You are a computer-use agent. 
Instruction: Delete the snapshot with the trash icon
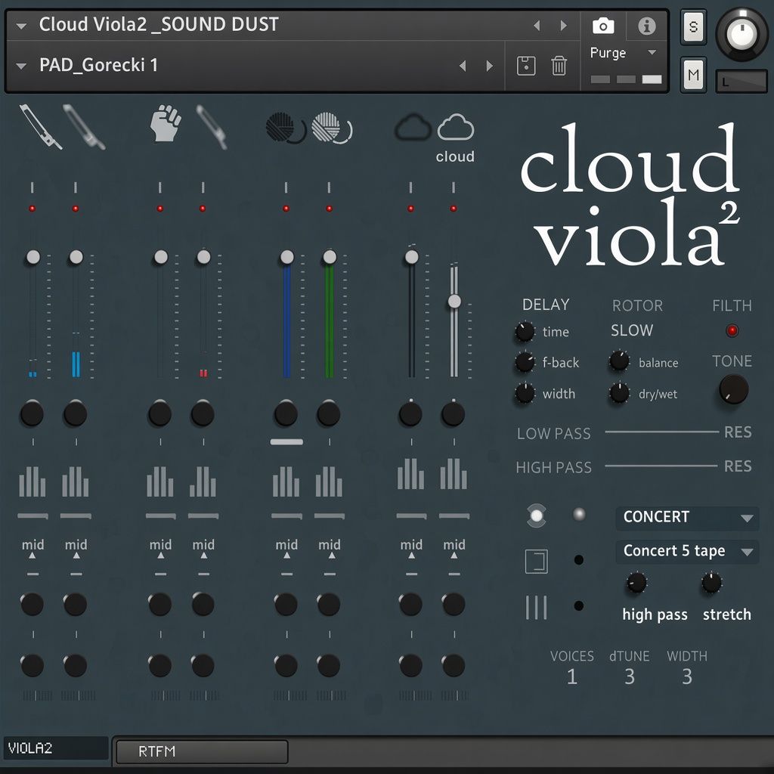coord(559,66)
